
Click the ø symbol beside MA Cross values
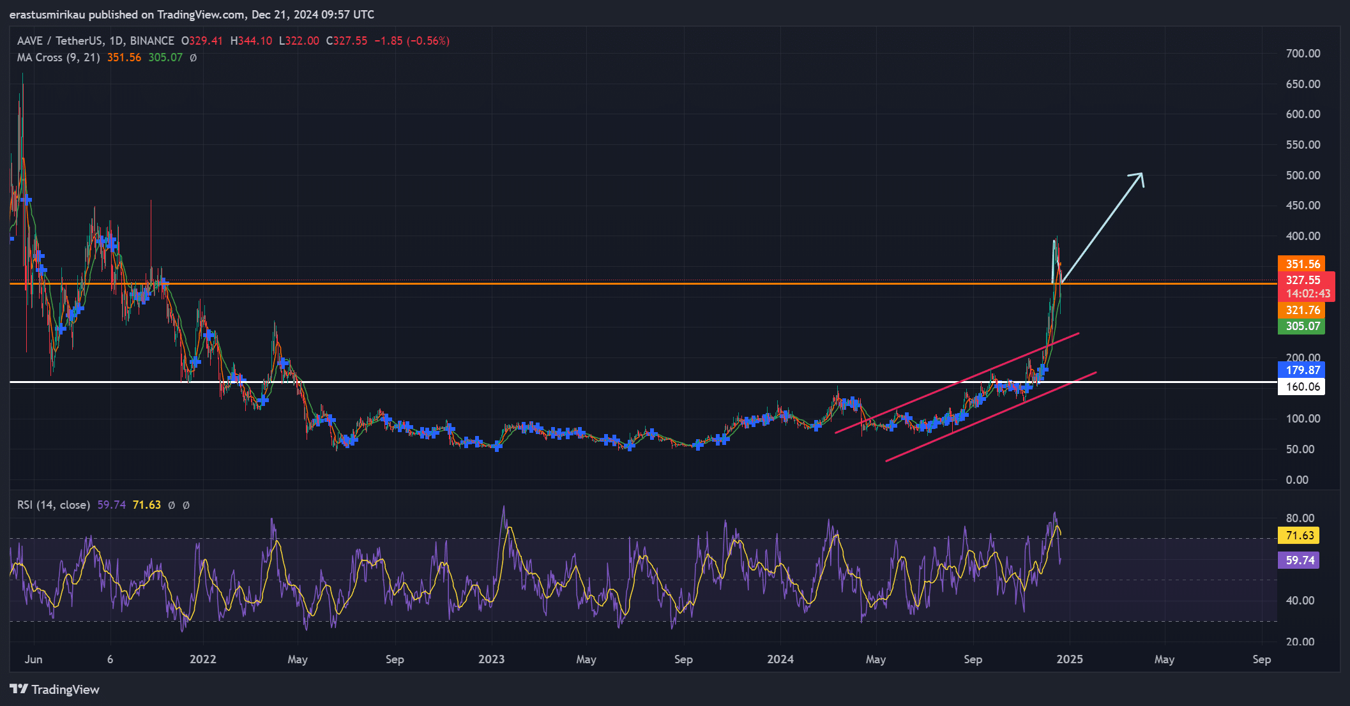193,57
